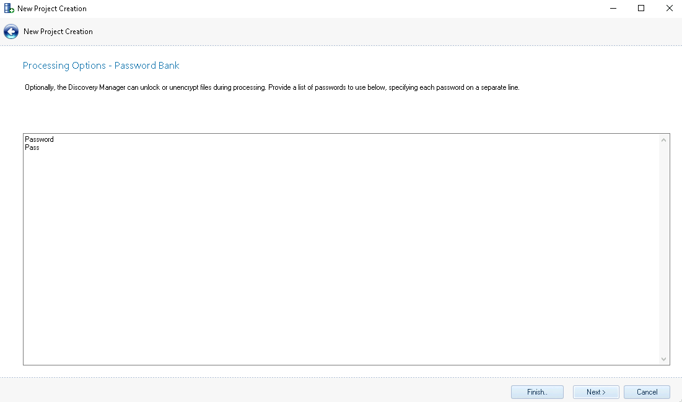
Task: Click "New Project Creation" label beside back arrow
Action: 58,32
